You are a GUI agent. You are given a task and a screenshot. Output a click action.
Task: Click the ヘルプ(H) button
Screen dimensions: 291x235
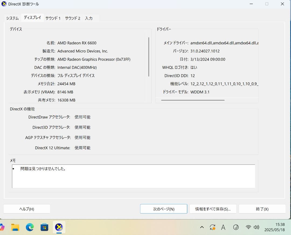(27, 209)
